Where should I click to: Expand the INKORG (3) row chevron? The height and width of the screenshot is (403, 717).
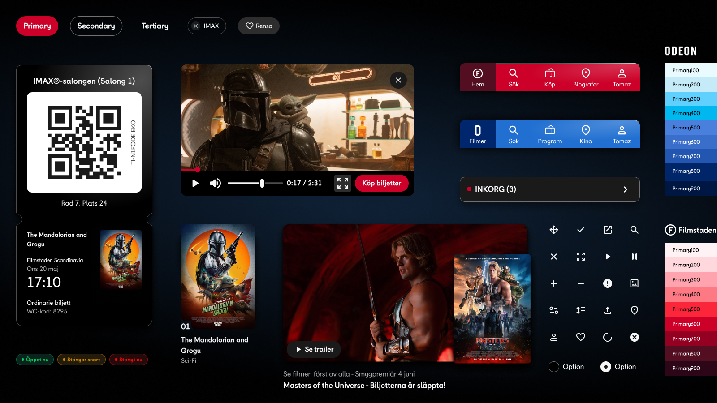pyautogui.click(x=626, y=189)
